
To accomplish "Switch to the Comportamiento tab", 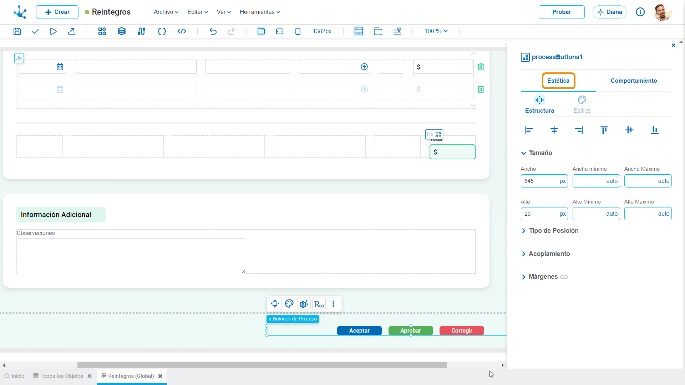I will [634, 81].
